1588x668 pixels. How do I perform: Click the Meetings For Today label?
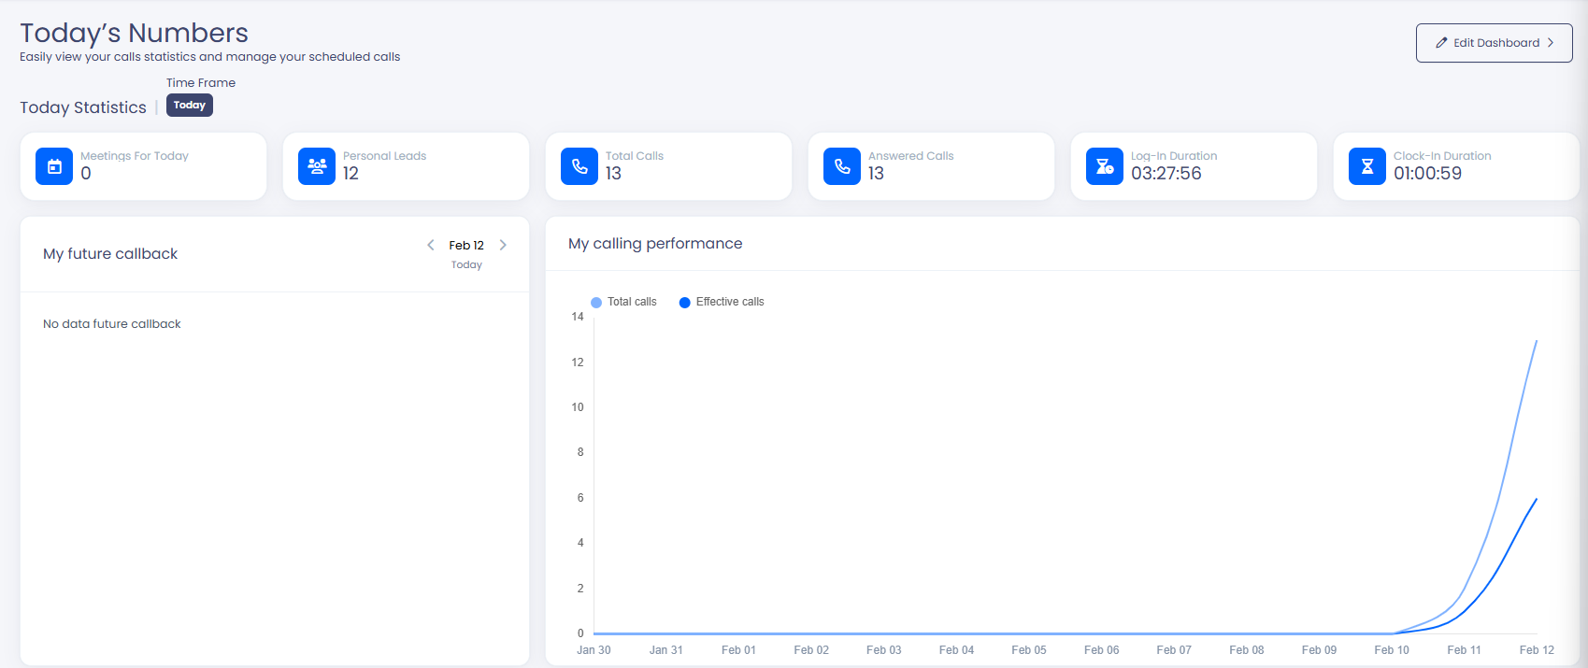(135, 156)
